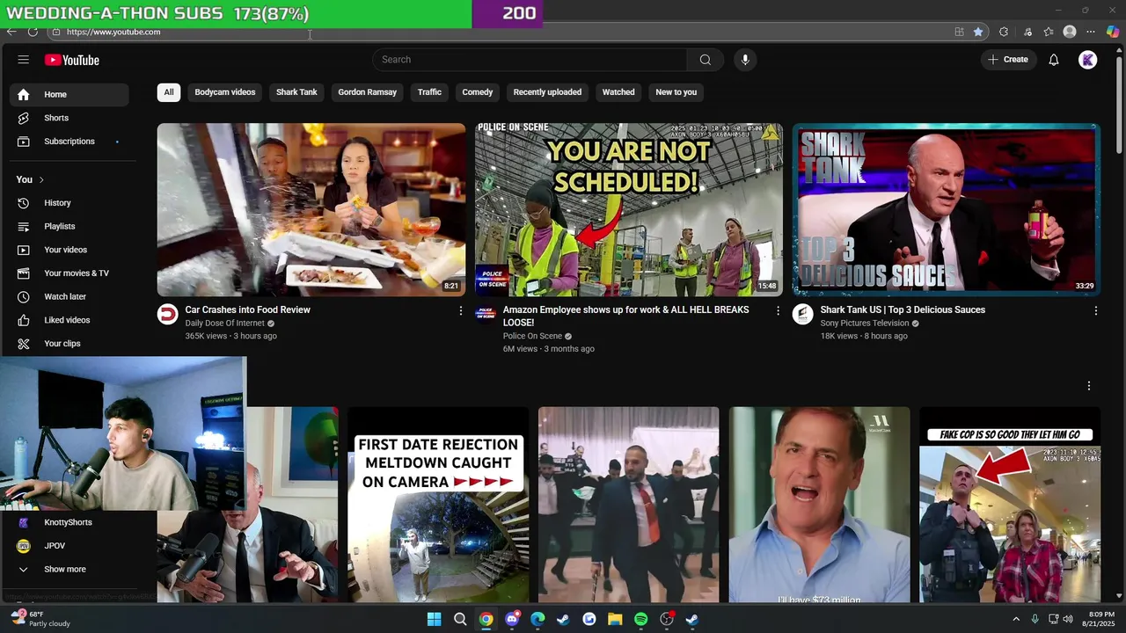Open options menu for Amazon Employee video

tap(778, 310)
